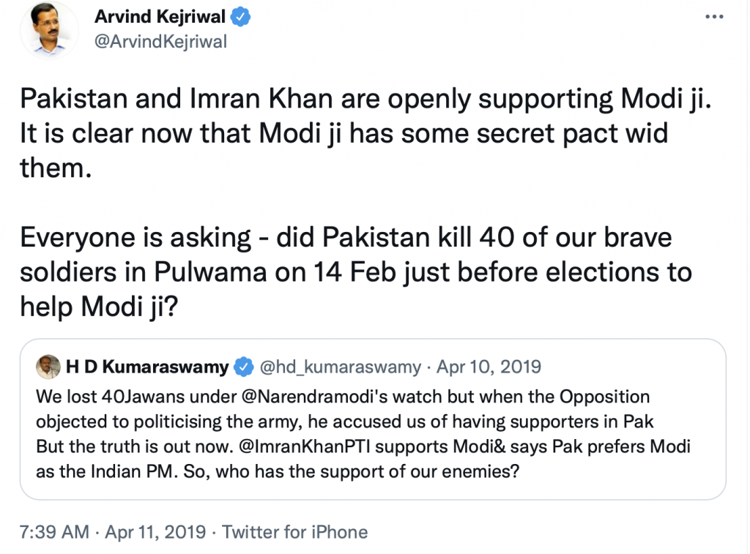Visit the @hd_kumaraswamy handle
This screenshot has width=750, height=554.
341,367
